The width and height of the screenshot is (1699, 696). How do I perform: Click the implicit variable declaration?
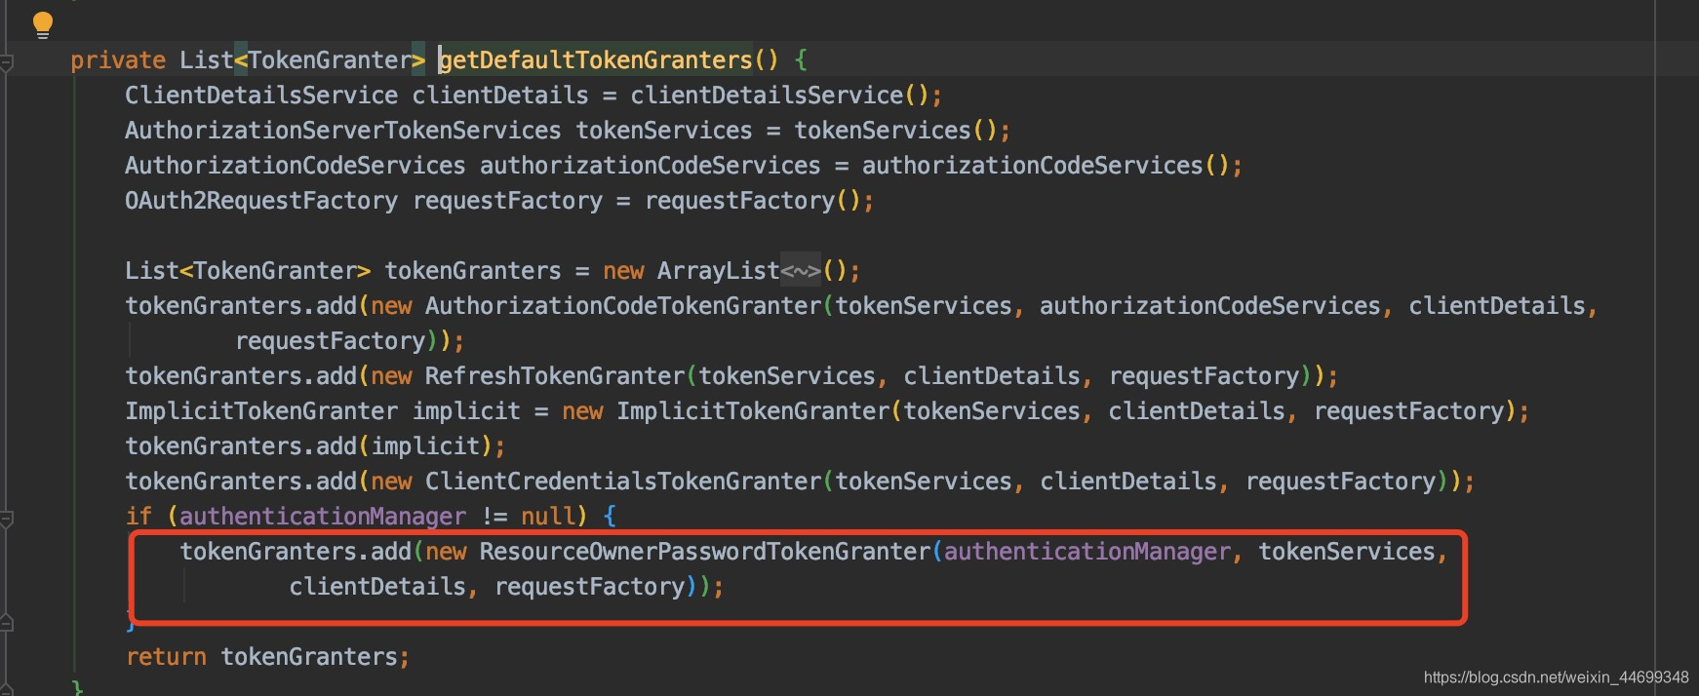[466, 411]
